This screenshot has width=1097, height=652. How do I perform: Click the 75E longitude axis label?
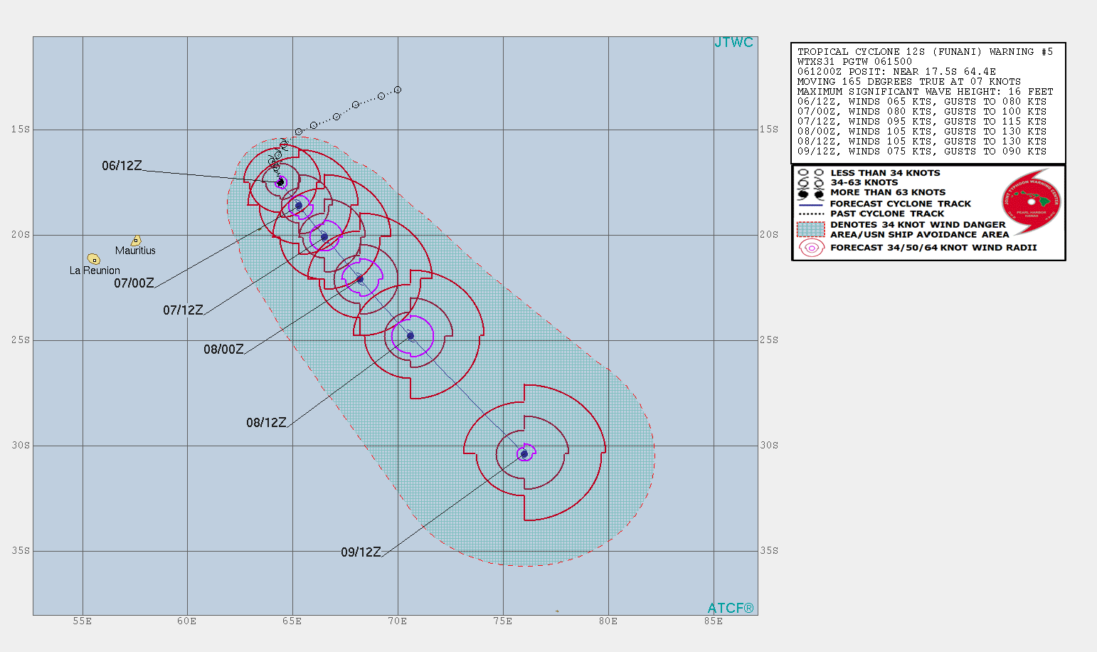tap(503, 621)
